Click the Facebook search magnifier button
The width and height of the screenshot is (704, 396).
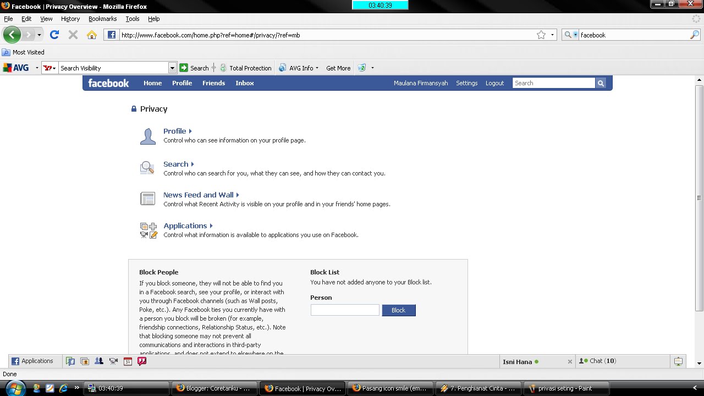(x=601, y=83)
